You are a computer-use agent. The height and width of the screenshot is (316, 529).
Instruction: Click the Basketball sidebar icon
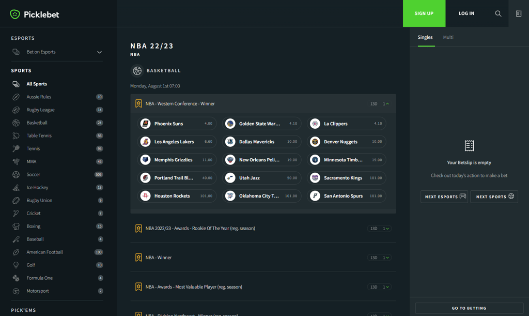coord(16,123)
